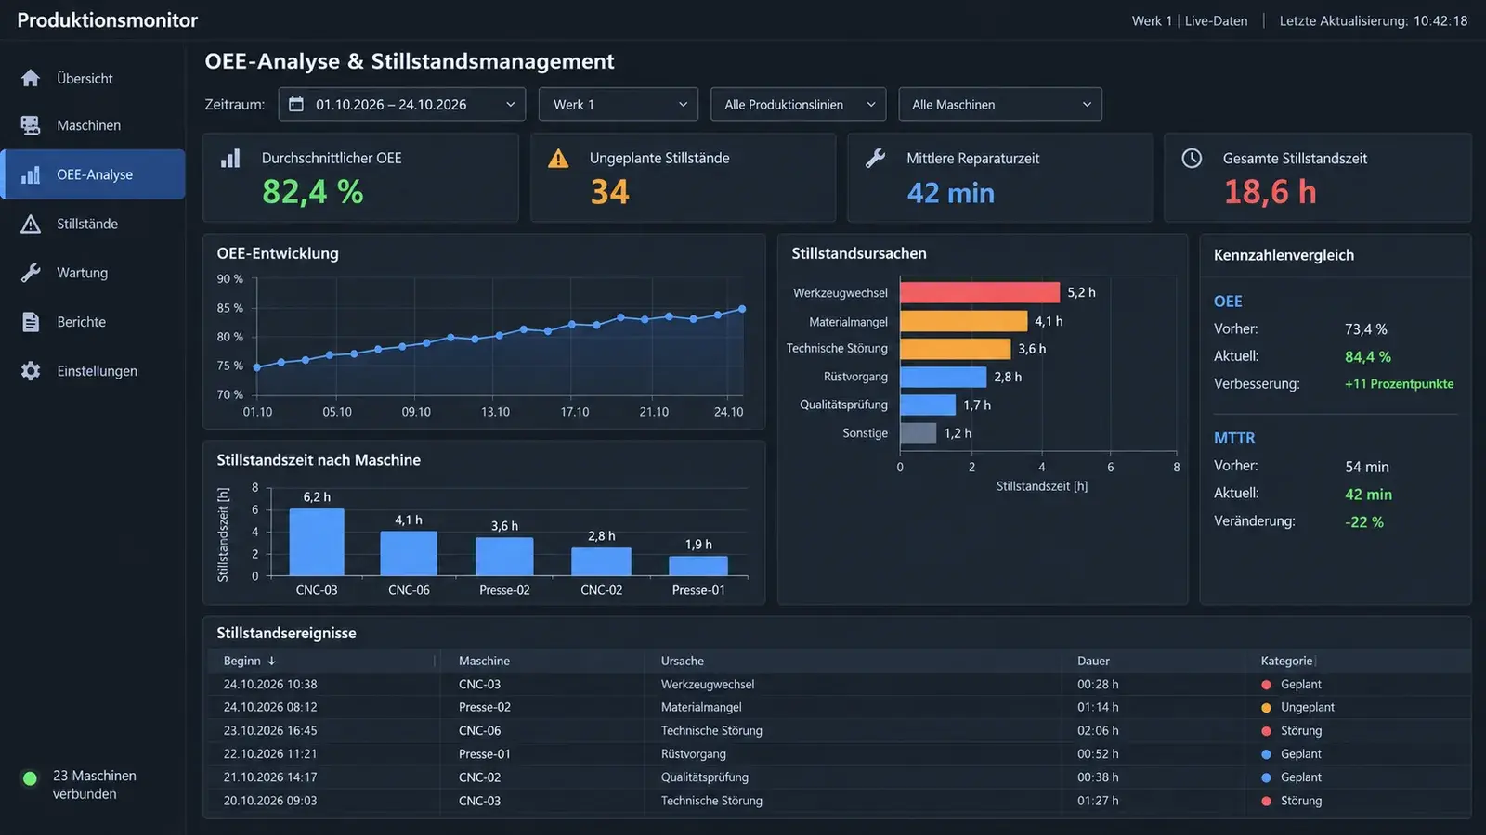Viewport: 1486px width, 835px height.
Task: Open the Maschinen menu label
Action: point(88,125)
